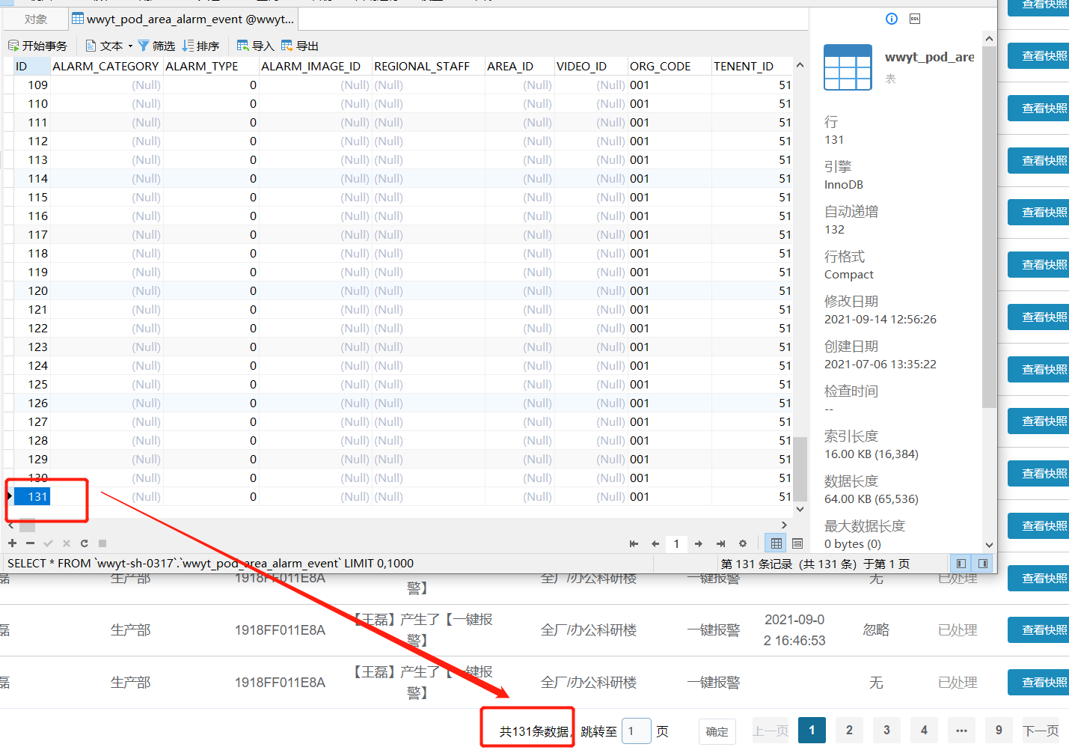Click the AREA_ID column header
The width and height of the screenshot is (1069, 753).
click(x=520, y=66)
